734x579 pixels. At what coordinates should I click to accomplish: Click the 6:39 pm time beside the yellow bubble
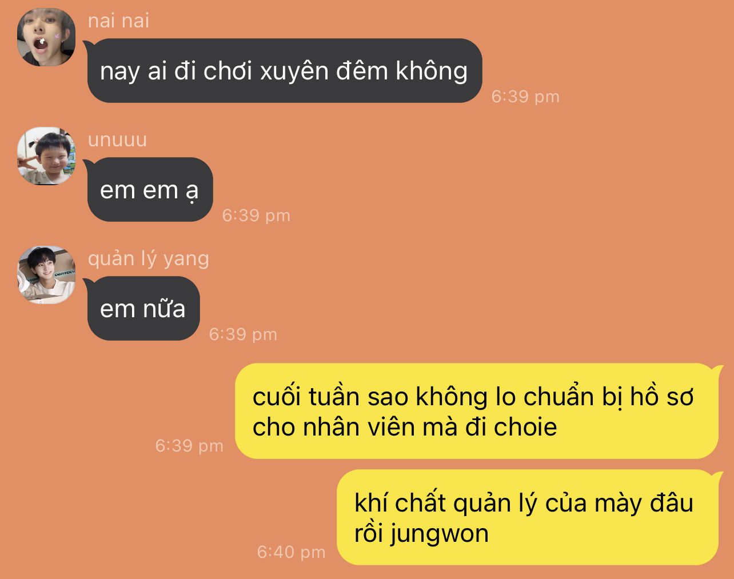pos(189,446)
